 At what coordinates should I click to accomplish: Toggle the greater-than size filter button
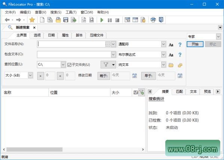pos(40,76)
